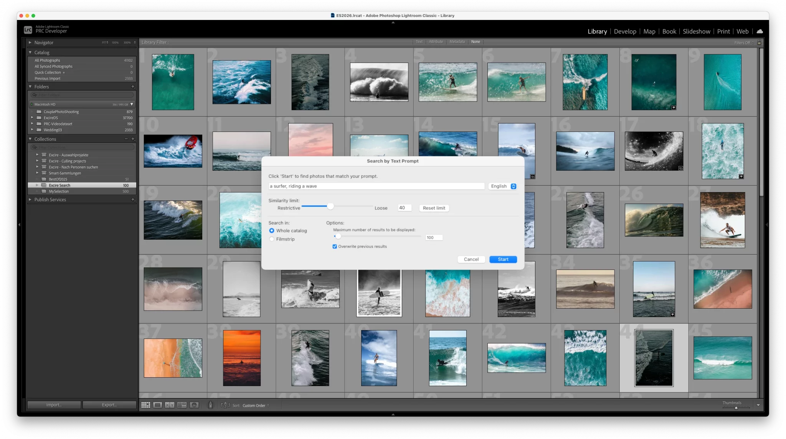
Task: Expand the Publish Services panel
Action: tap(30, 200)
